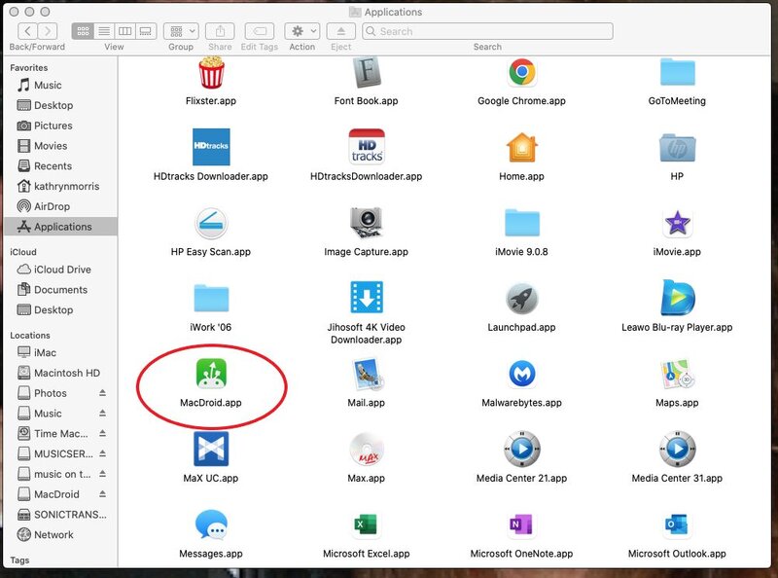The height and width of the screenshot is (578, 778).
Task: Open the iMovie 9.0.8 folder
Action: [521, 223]
